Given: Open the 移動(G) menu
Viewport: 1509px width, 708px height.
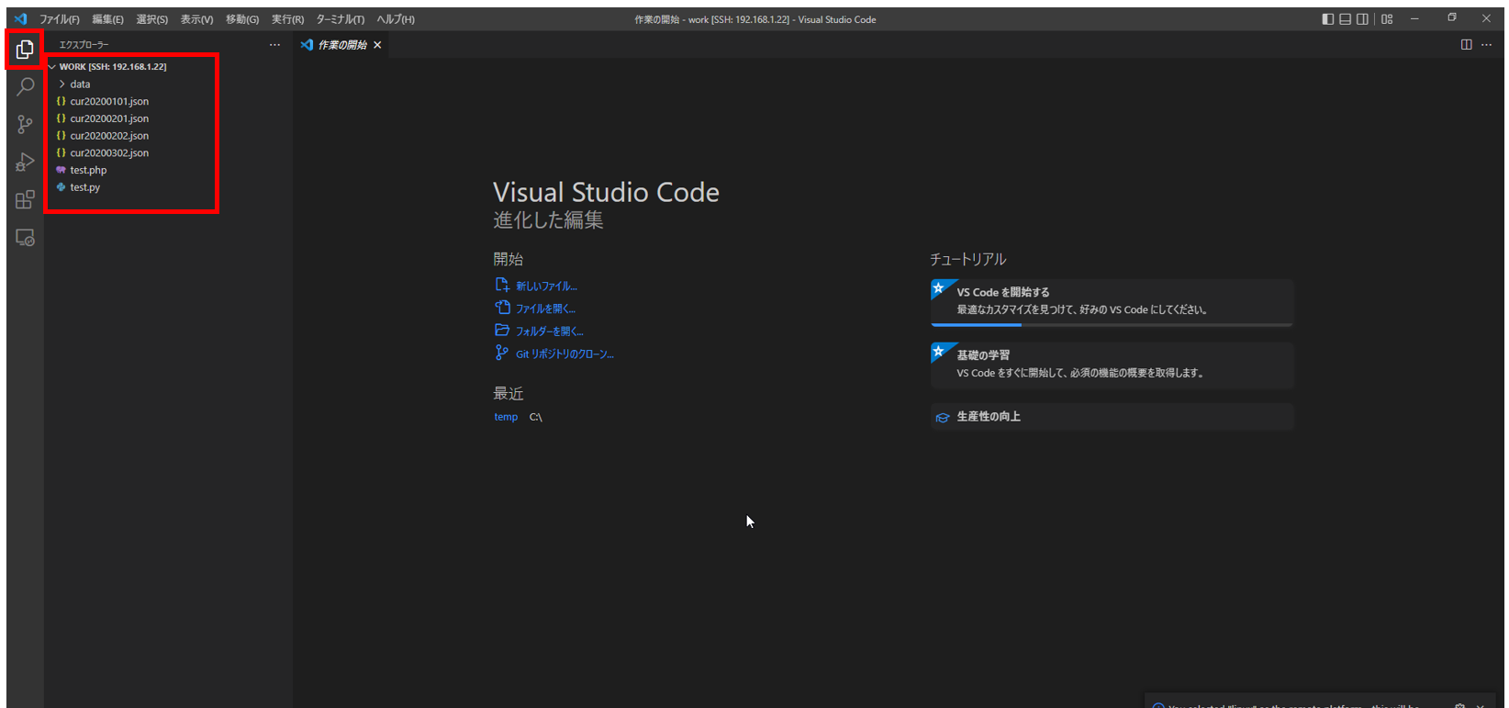Looking at the screenshot, I should click(242, 19).
